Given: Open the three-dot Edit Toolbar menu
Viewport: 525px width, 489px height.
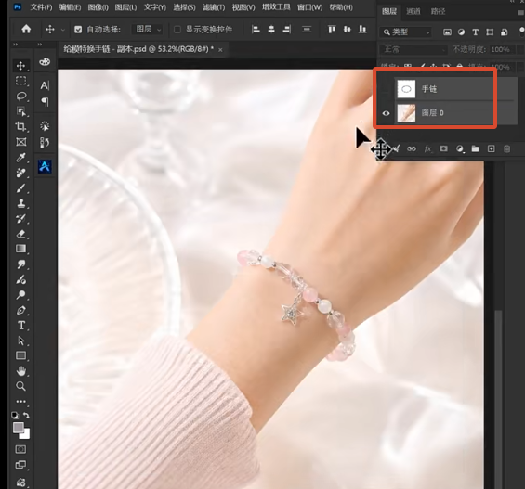Looking at the screenshot, I should point(20,402).
